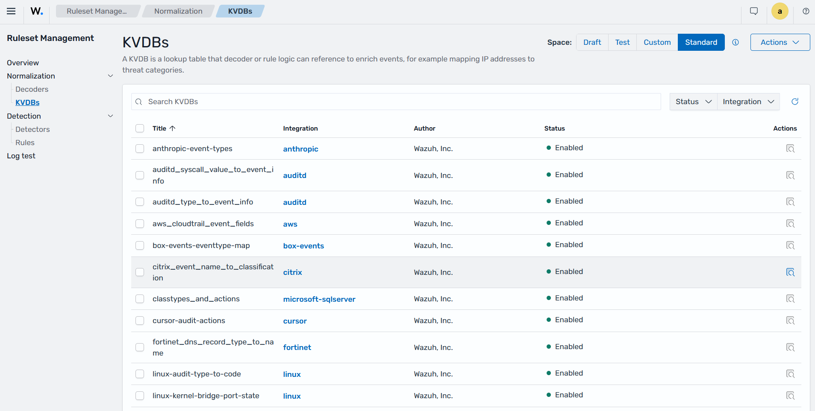View details of auditd_syscall_value_to_event_info
The width and height of the screenshot is (815, 411).
(790, 175)
